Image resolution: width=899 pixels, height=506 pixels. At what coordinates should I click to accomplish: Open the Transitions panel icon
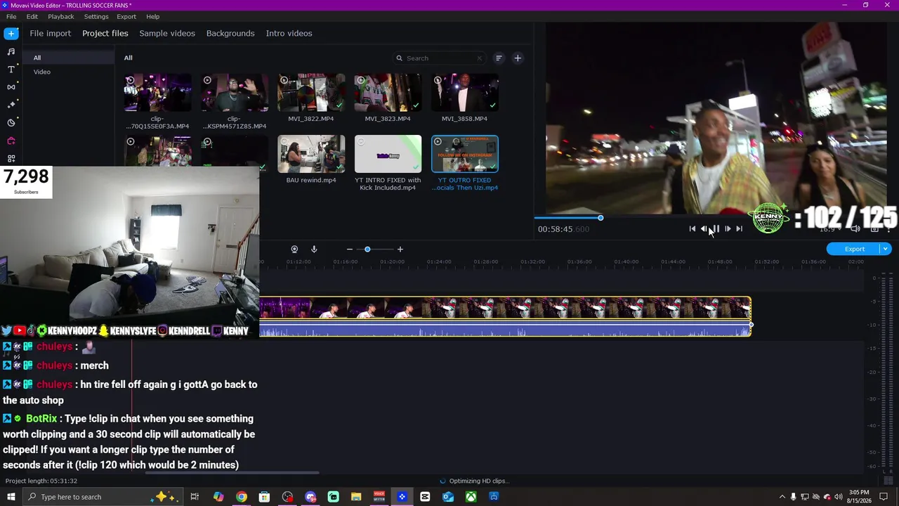coord(11,86)
